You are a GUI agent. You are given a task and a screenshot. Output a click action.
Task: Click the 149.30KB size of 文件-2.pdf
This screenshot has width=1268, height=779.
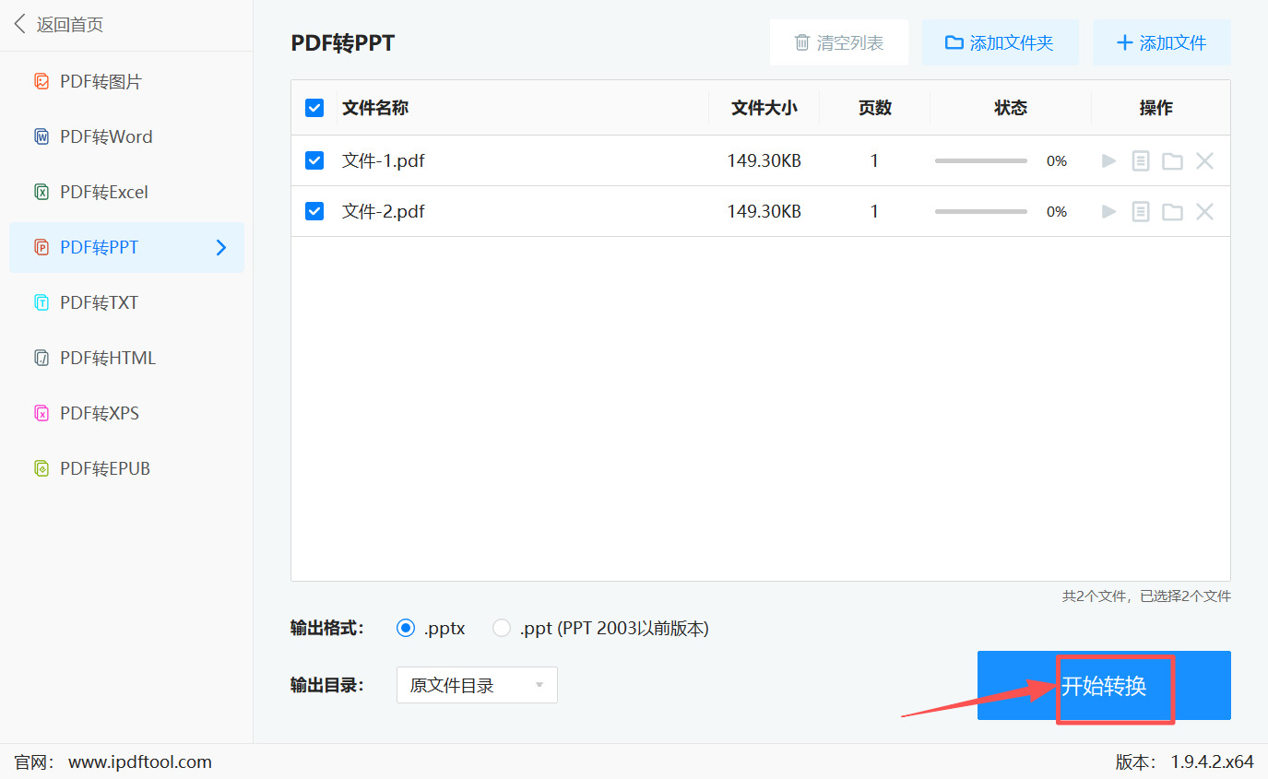coord(764,212)
